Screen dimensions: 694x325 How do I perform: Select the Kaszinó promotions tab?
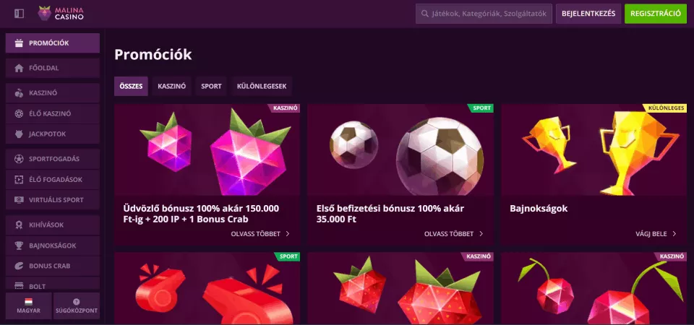tap(172, 86)
